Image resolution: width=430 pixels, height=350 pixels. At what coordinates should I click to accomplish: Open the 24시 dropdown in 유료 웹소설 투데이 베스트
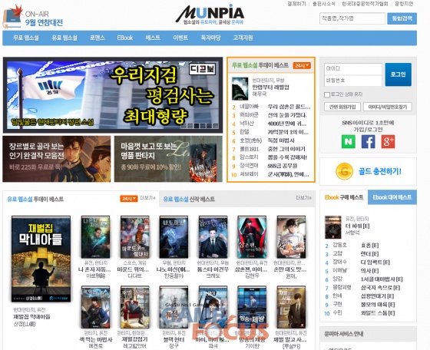[x=129, y=199]
